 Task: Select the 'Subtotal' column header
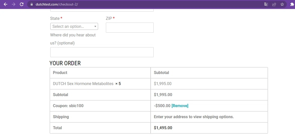(x=161, y=73)
